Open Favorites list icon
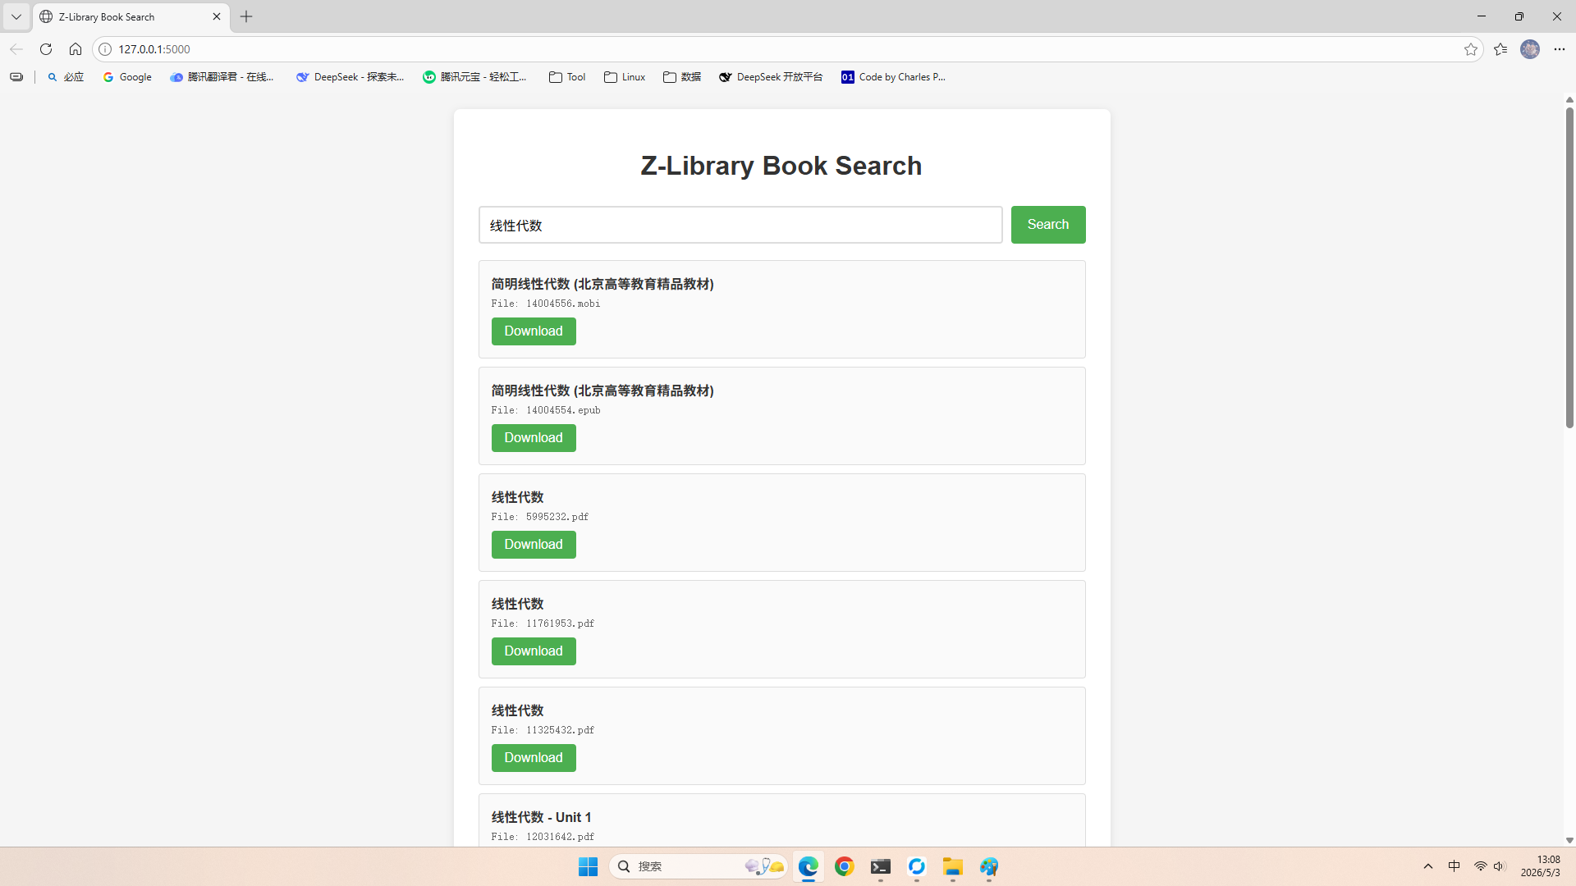The image size is (1576, 886). pos(1500,49)
